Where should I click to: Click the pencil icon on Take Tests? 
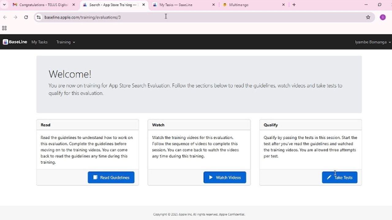click(x=329, y=177)
